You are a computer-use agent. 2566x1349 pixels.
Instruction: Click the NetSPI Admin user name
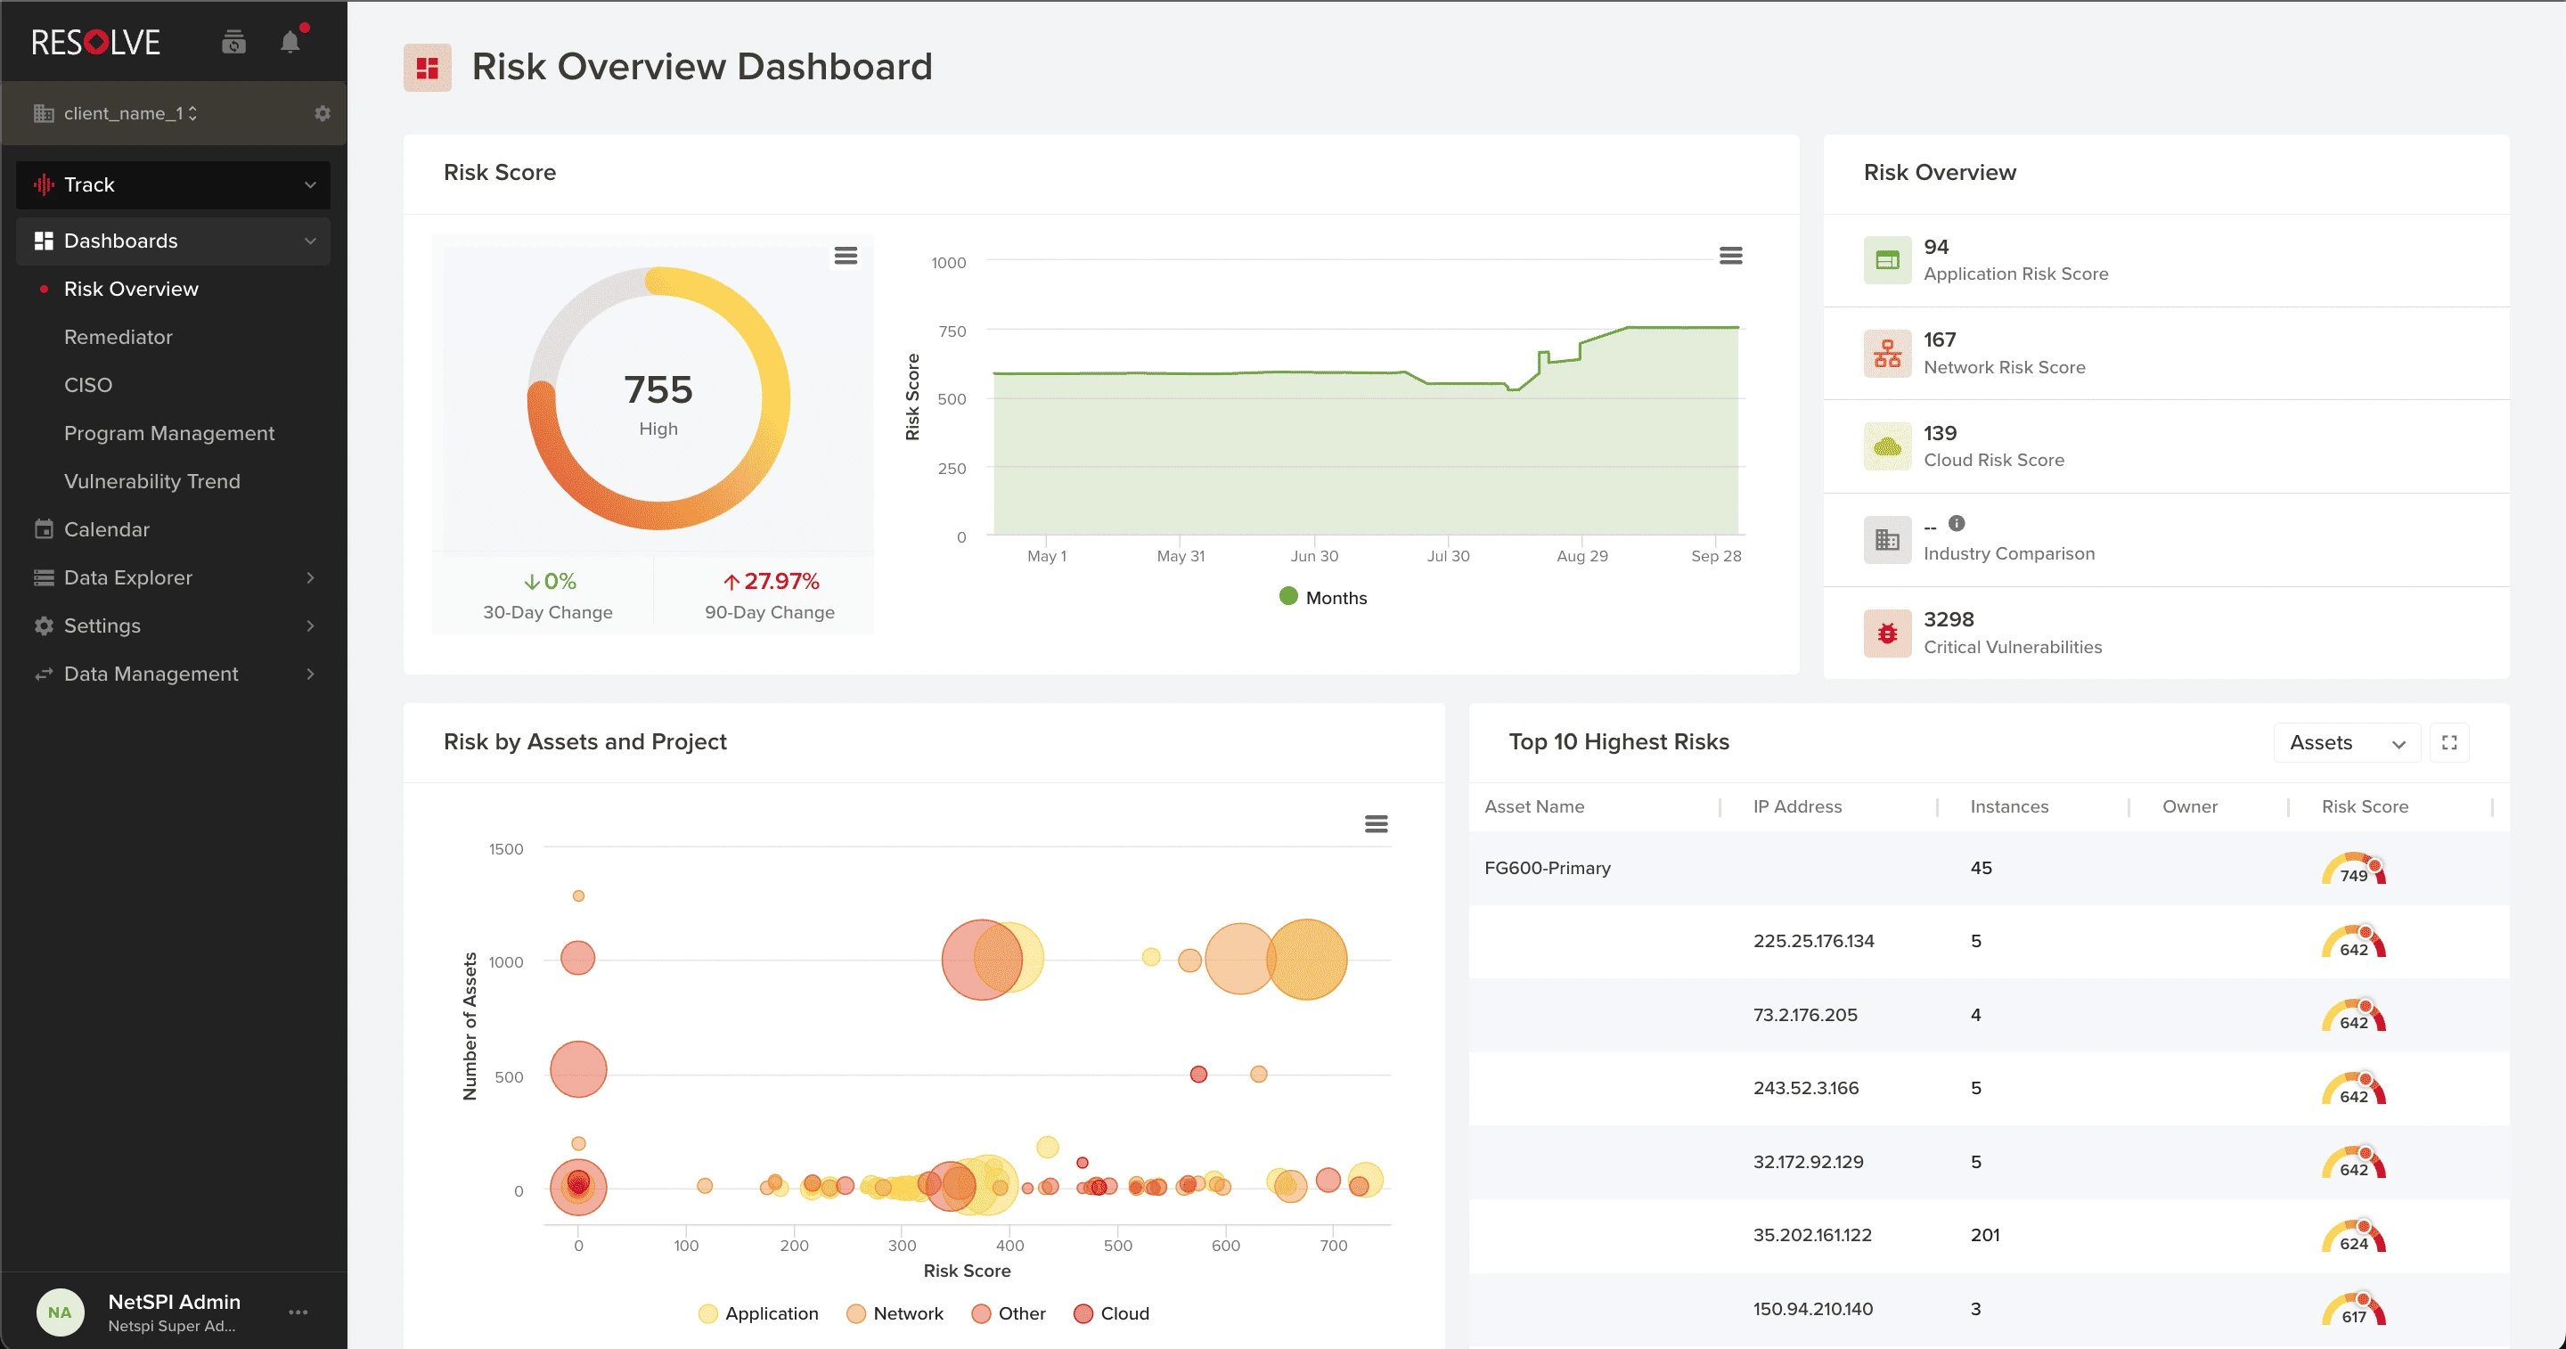click(175, 1302)
